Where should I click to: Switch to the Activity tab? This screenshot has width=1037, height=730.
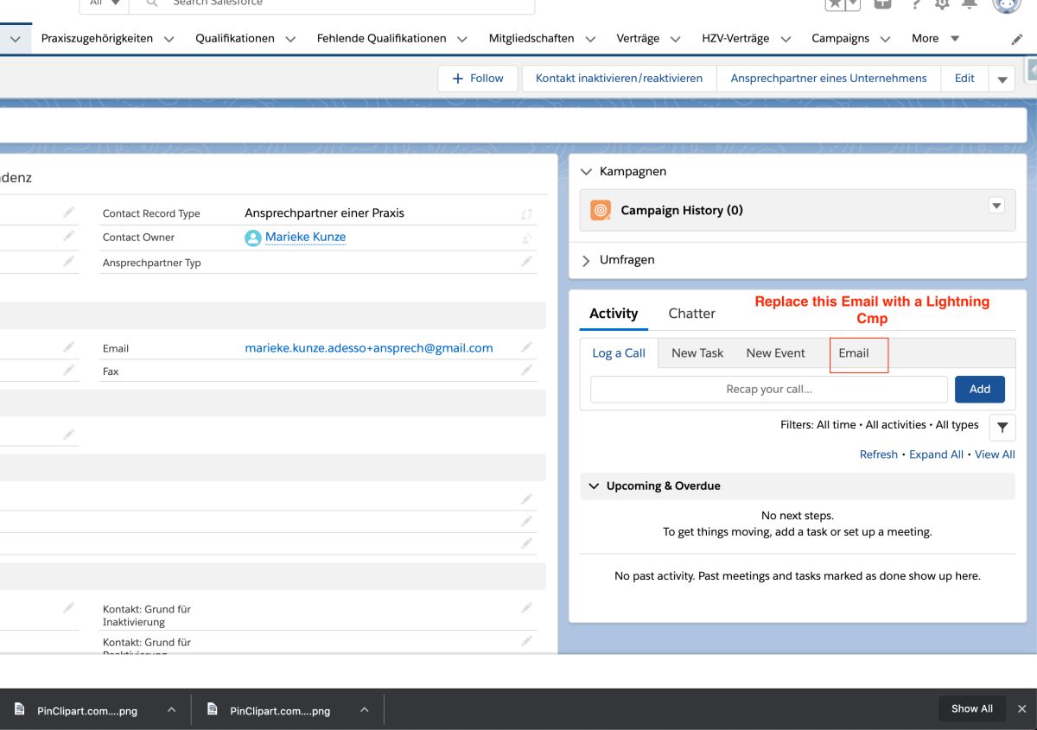[x=614, y=314]
